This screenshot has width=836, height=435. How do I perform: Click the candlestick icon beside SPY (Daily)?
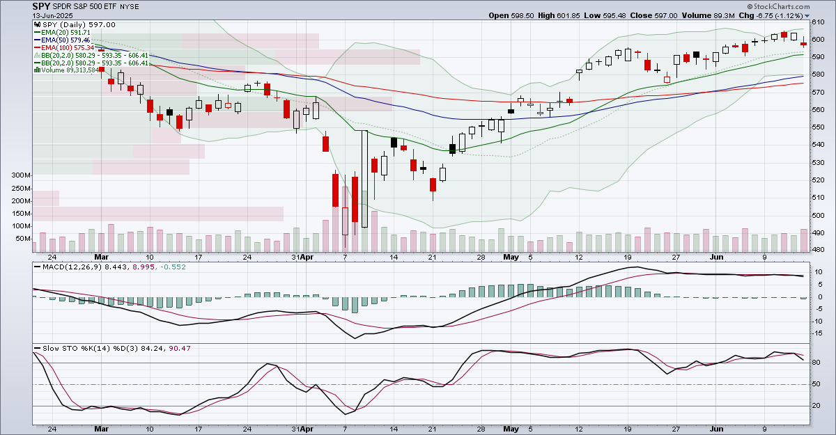tap(37, 24)
